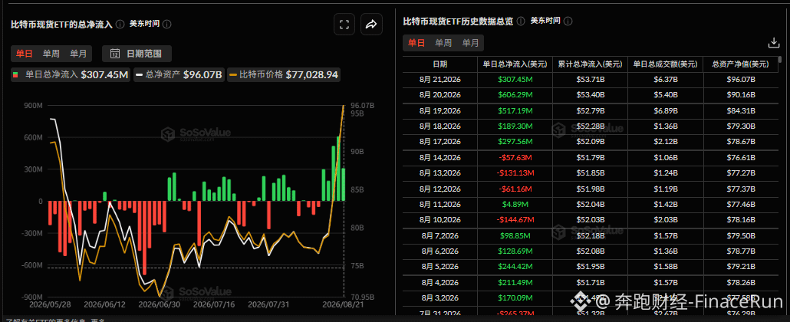Viewport: 790px width, 322px height.
Task: Open the chart fullscreen view icon
Action: tap(344, 25)
